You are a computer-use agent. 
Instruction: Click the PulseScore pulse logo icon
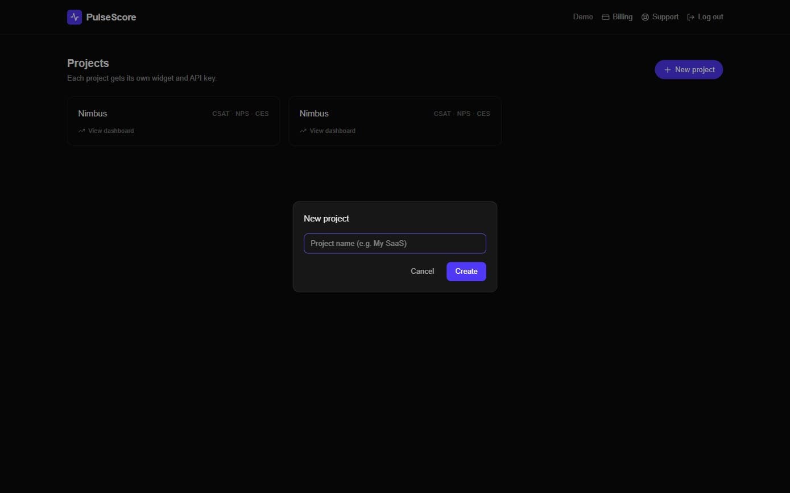pyautogui.click(x=75, y=17)
